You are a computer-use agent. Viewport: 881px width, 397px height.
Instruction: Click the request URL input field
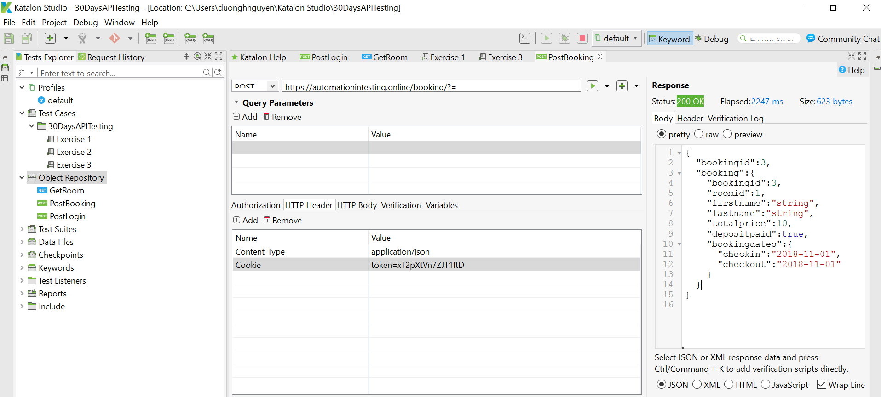(x=431, y=86)
